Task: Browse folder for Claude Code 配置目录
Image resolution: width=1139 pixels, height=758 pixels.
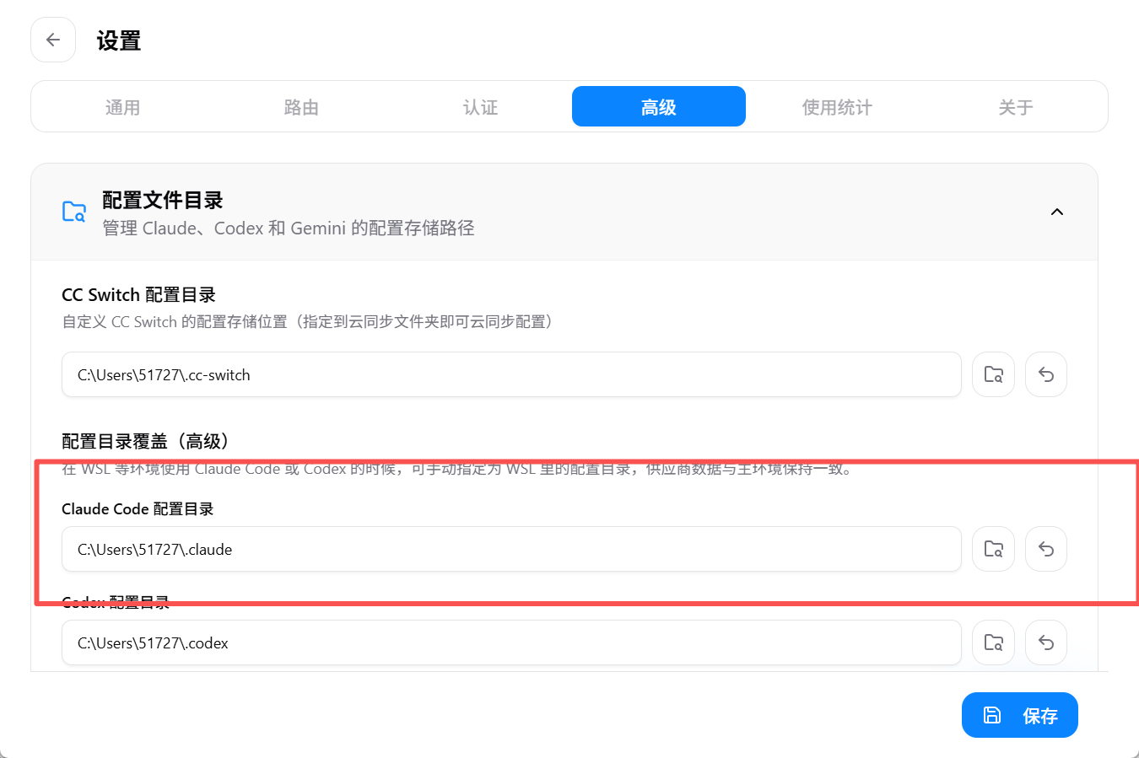Action: pyautogui.click(x=993, y=549)
